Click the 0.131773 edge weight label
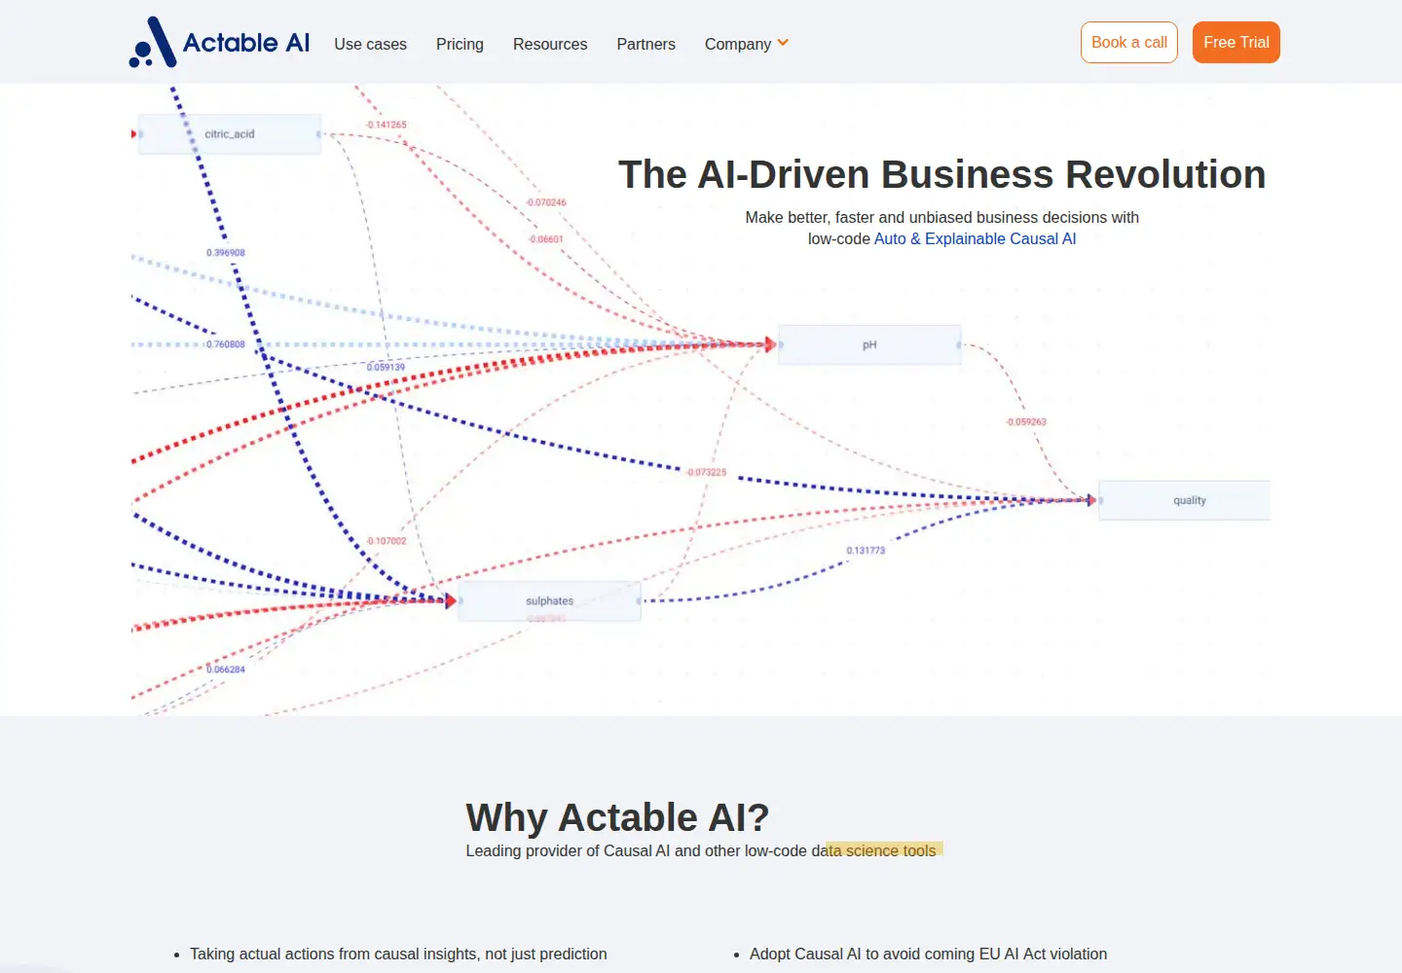Screen dimensions: 1402x973 point(866,551)
